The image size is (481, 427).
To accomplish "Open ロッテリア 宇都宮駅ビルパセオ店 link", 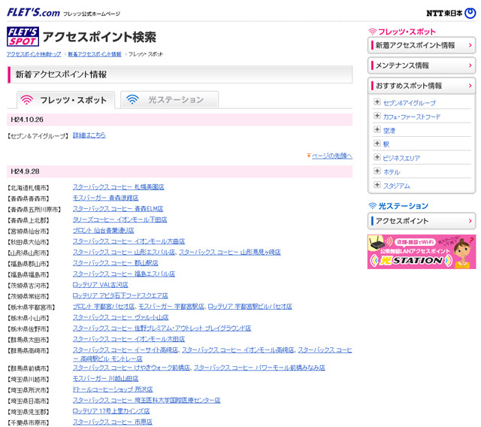I will [x=250, y=307].
